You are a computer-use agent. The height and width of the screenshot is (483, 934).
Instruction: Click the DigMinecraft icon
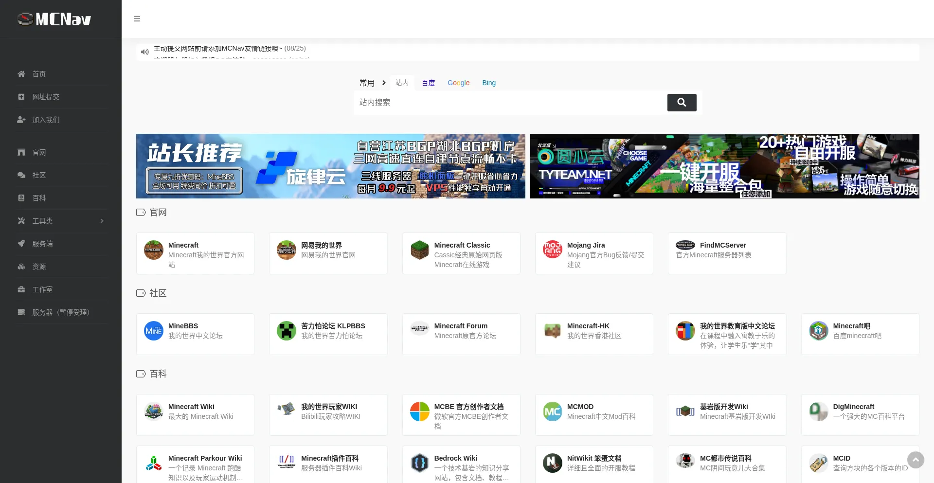(819, 411)
